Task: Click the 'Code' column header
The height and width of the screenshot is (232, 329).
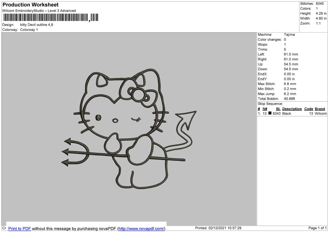Action: [309, 109]
